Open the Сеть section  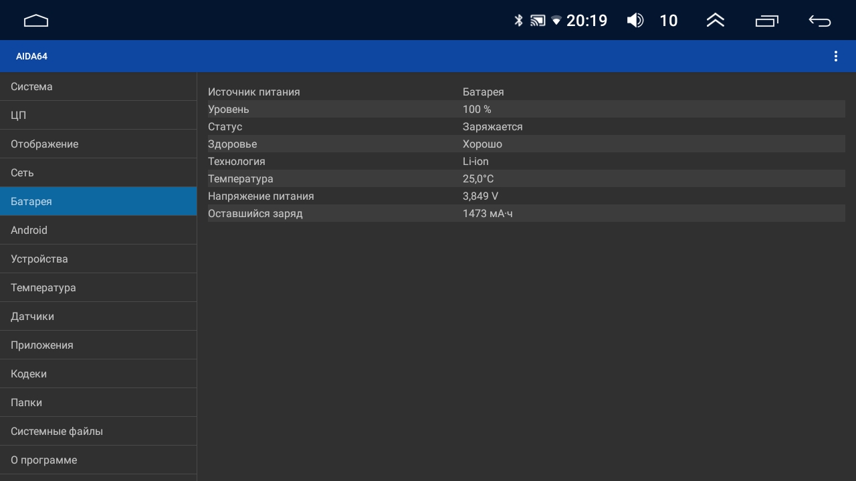coord(98,173)
